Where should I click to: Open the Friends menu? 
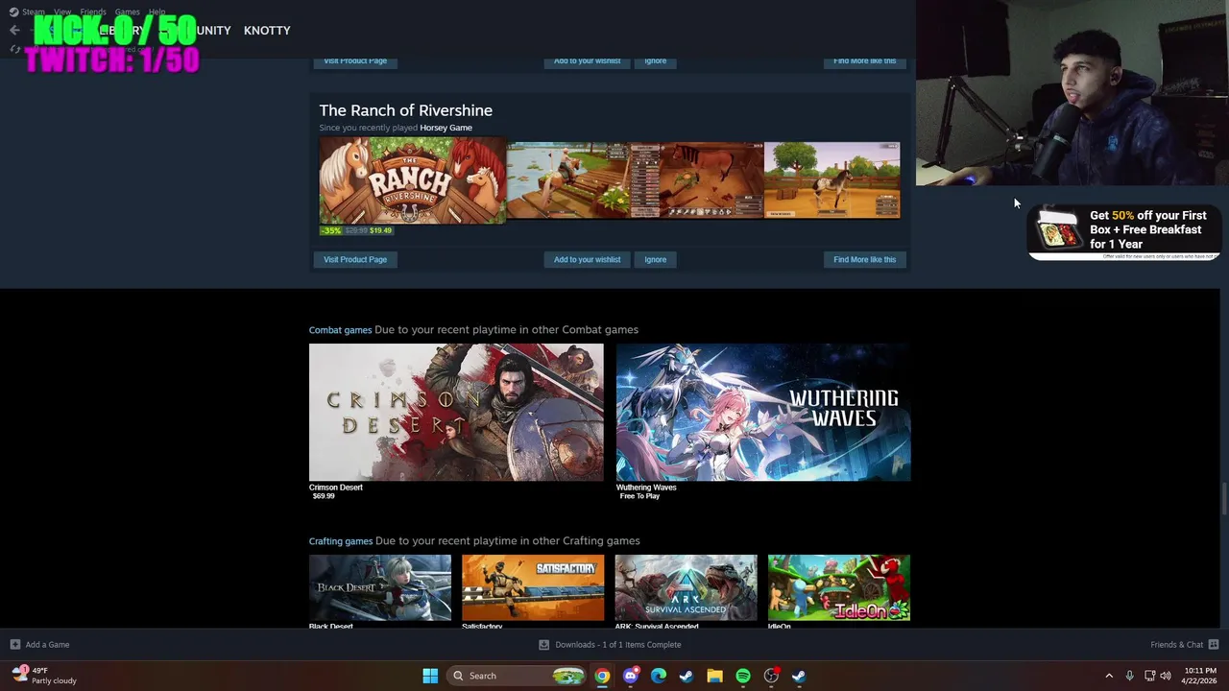pos(93,12)
